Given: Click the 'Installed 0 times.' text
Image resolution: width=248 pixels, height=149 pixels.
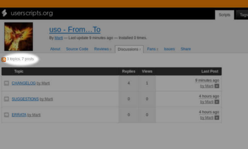Looking at the screenshot, I should (x=133, y=38).
